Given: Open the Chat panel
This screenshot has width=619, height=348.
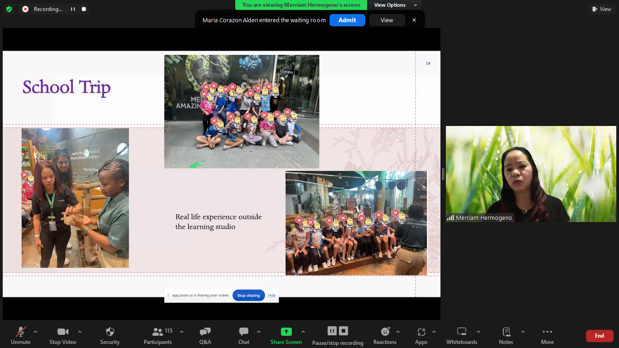Looking at the screenshot, I should click(x=244, y=335).
